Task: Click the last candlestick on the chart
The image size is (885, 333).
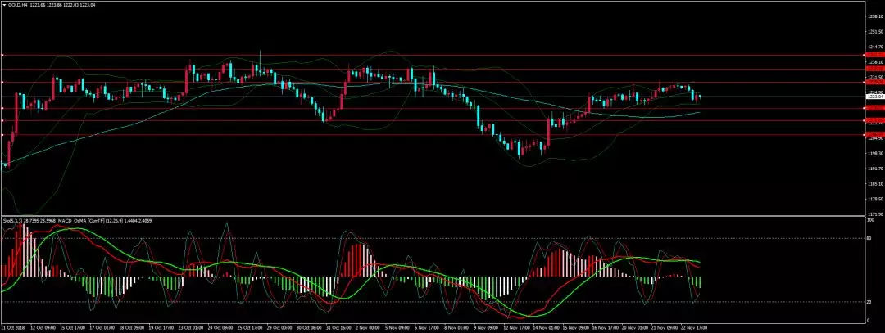Action: [x=699, y=97]
